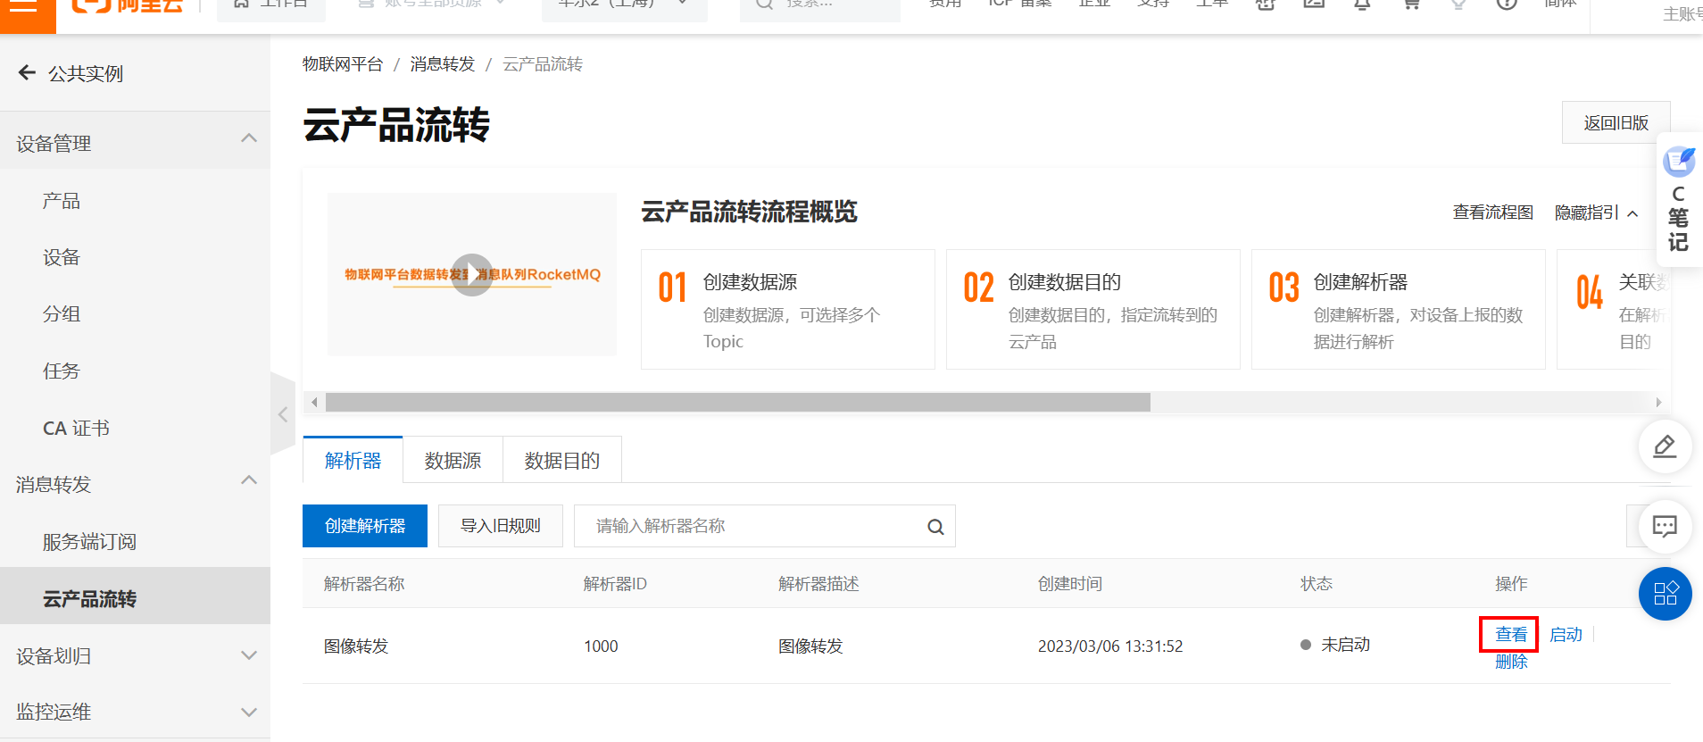
Task: Open the 02 创建数据目的 step card
Action: tap(1093, 309)
